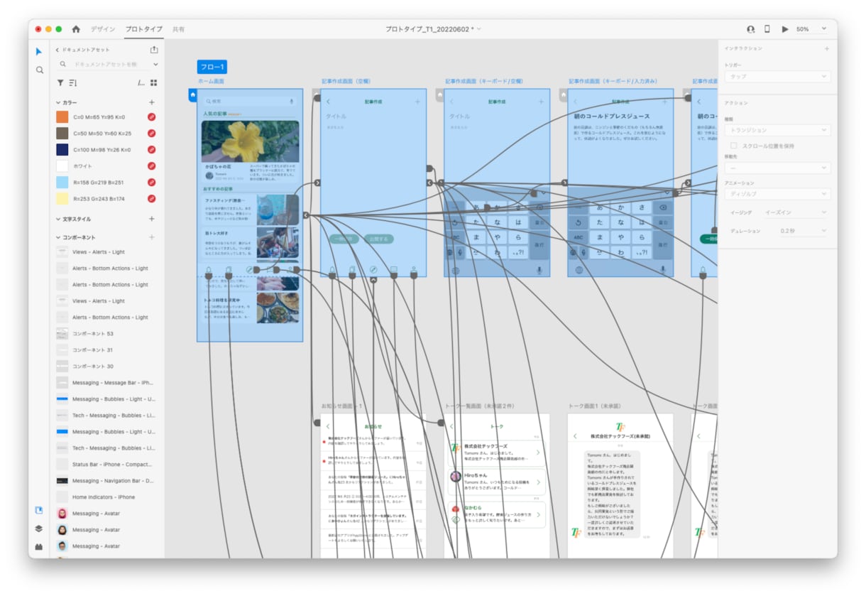Start desktop preview with play button
Image resolution: width=866 pixels, height=596 pixels.
(x=785, y=29)
